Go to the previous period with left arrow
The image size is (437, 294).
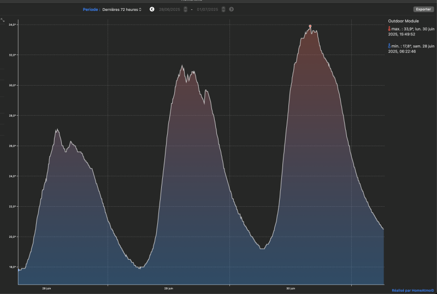(152, 9)
